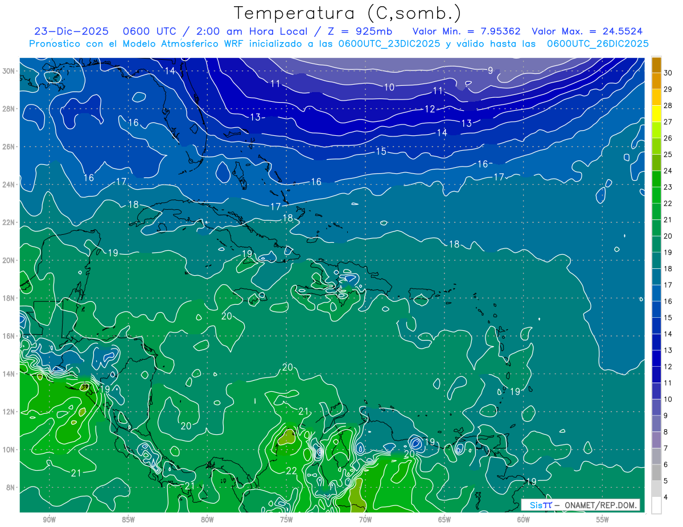Click the '28N' latitude axis label
The image size is (683, 527).
point(9,109)
